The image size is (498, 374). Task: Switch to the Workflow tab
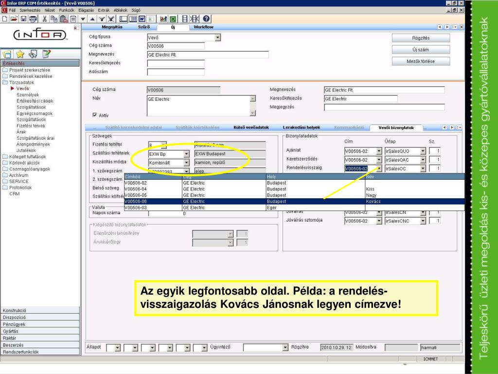pyautogui.click(x=204, y=27)
